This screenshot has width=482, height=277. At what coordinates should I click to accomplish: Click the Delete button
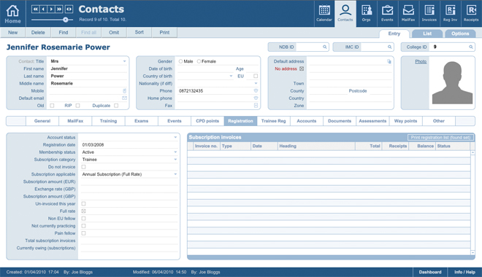coord(38,33)
